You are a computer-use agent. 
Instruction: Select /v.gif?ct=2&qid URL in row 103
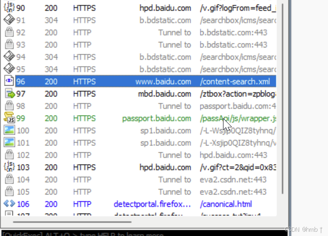tap(238, 167)
